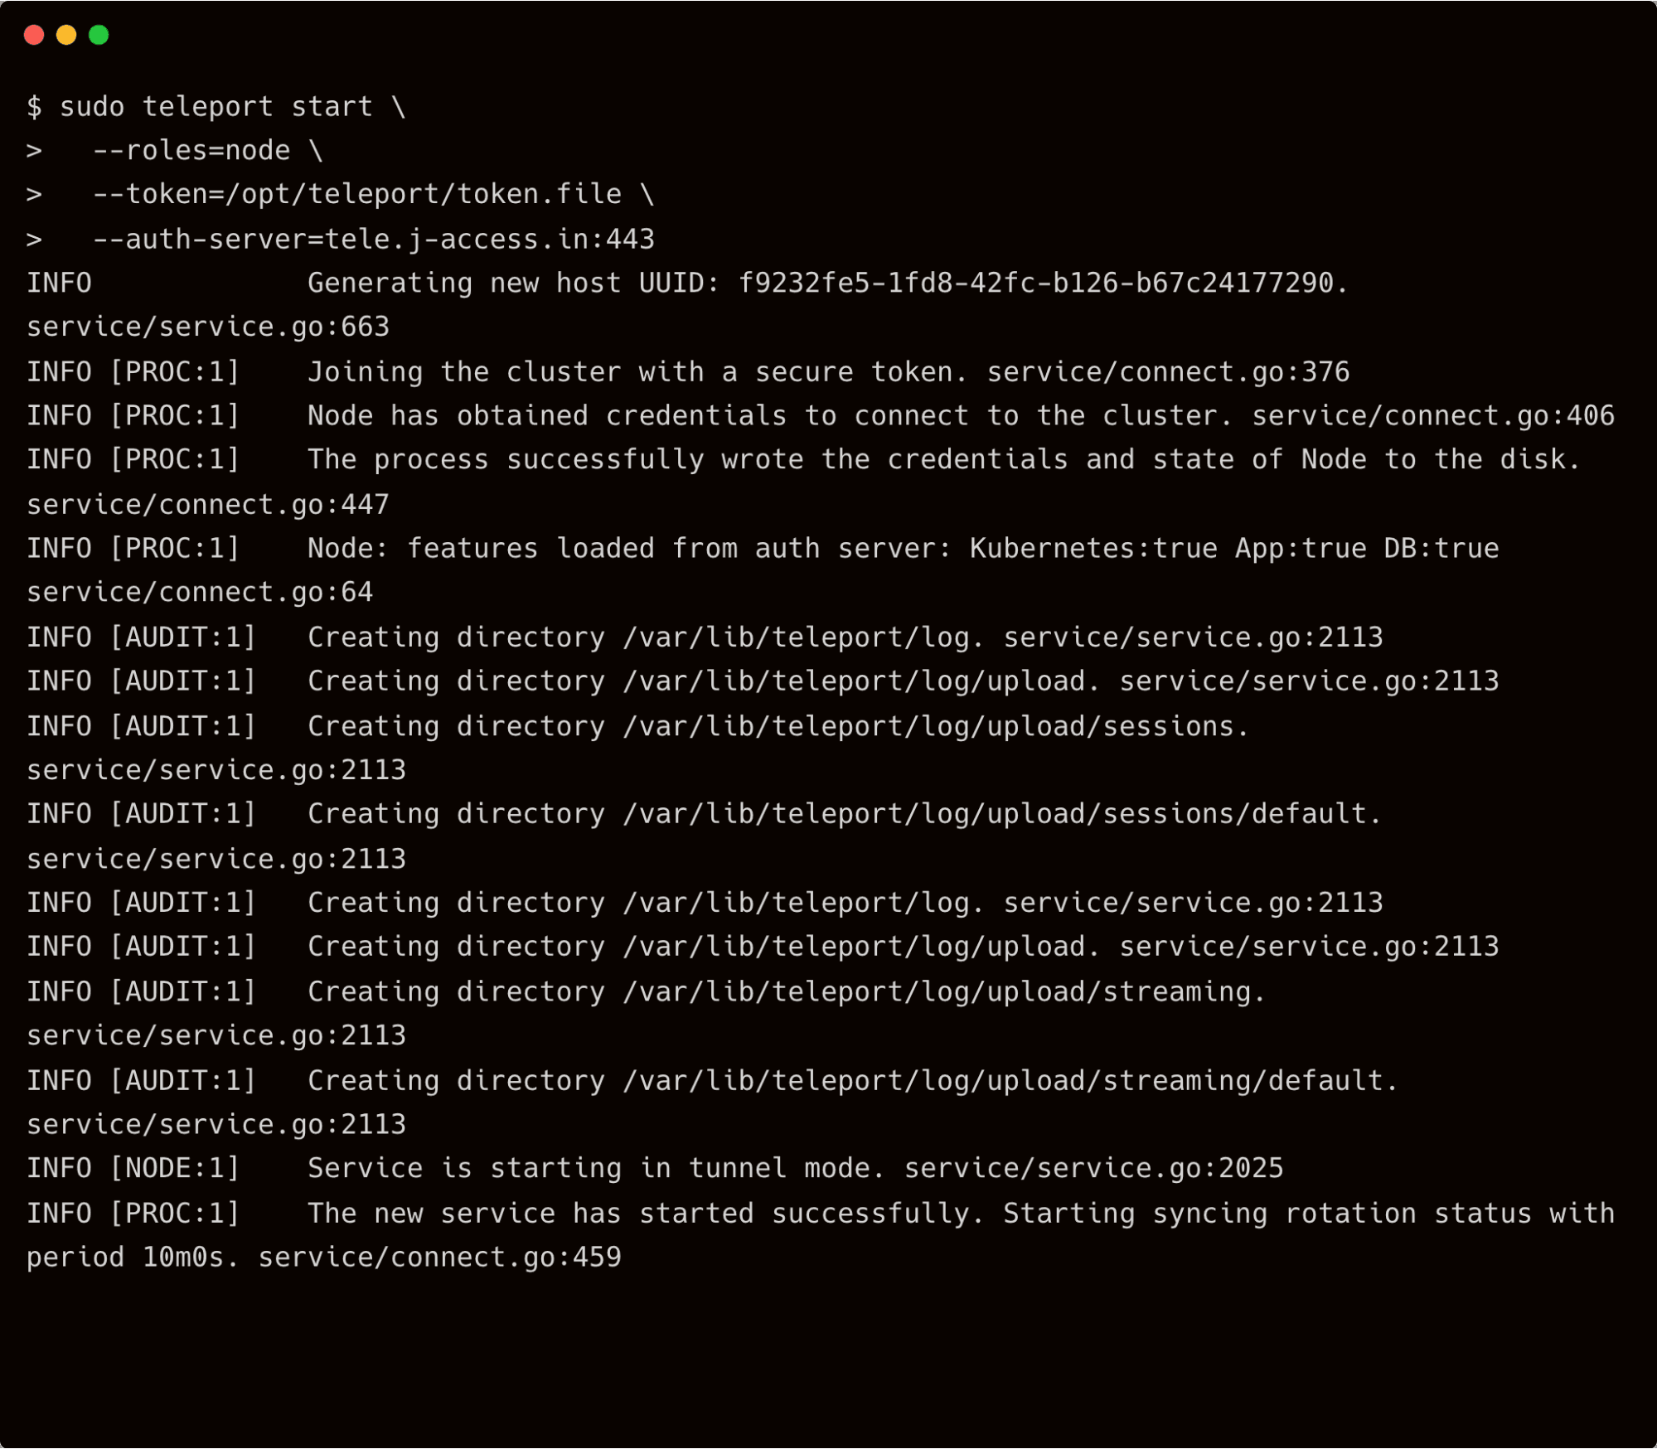Click the DB:true feature text
Image resolution: width=1657 pixels, height=1449 pixels.
coord(1441,549)
